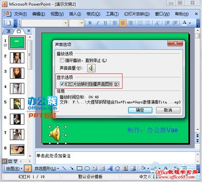Click notes area to add notes
Screen dimensions: 202x182
115,158
